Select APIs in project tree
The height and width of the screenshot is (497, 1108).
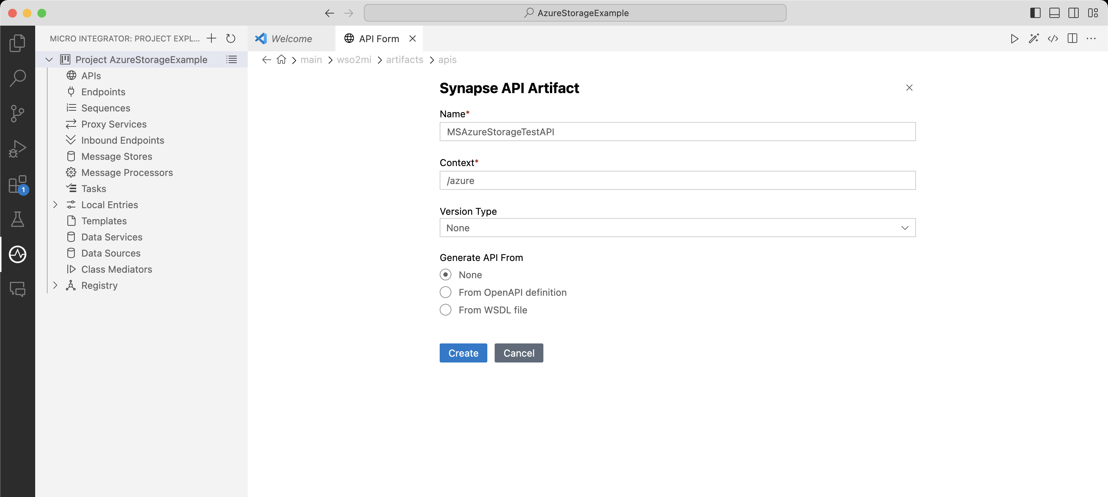[x=142, y=76]
